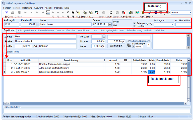The width and height of the screenshot is (193, 120).
Task: Select row marker of position 3 Einrichten
Action: click(x=5, y=72)
